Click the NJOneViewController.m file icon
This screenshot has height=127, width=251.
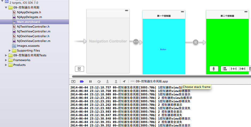tap(14, 41)
